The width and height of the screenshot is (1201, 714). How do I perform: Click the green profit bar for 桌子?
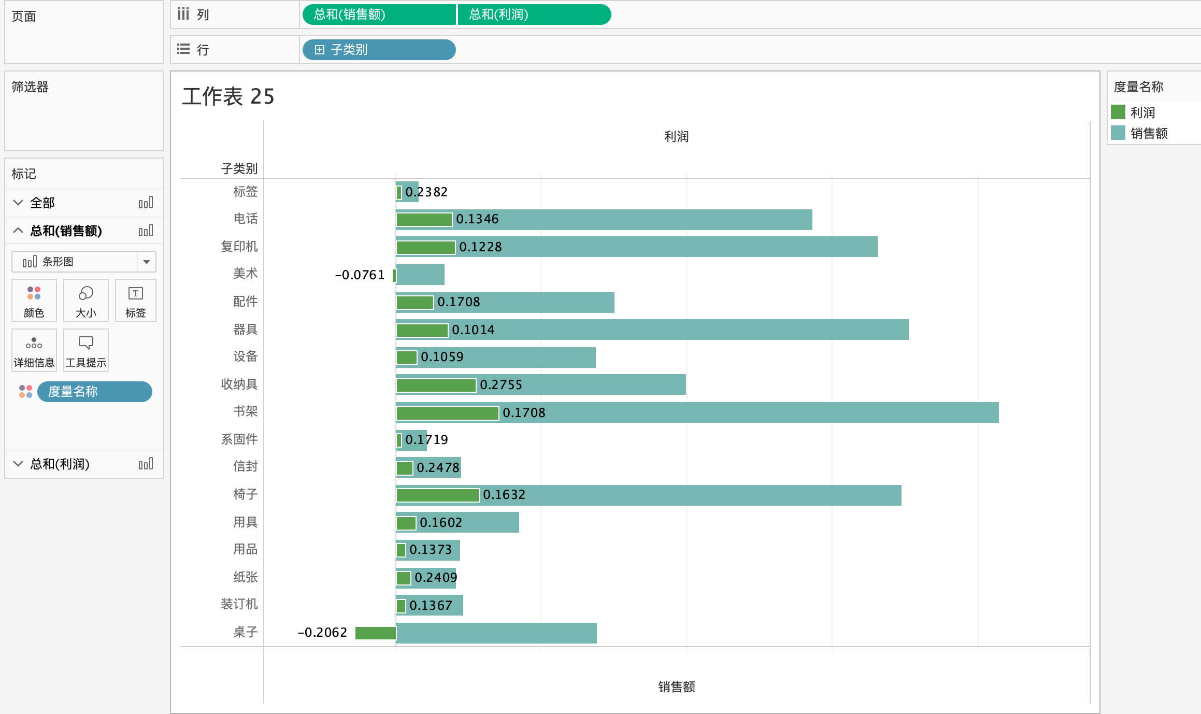point(376,633)
